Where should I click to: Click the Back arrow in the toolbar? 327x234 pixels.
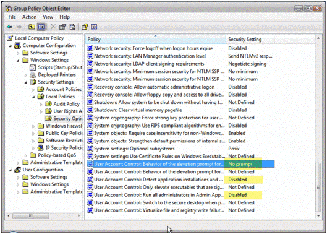pyautogui.click(x=10, y=27)
